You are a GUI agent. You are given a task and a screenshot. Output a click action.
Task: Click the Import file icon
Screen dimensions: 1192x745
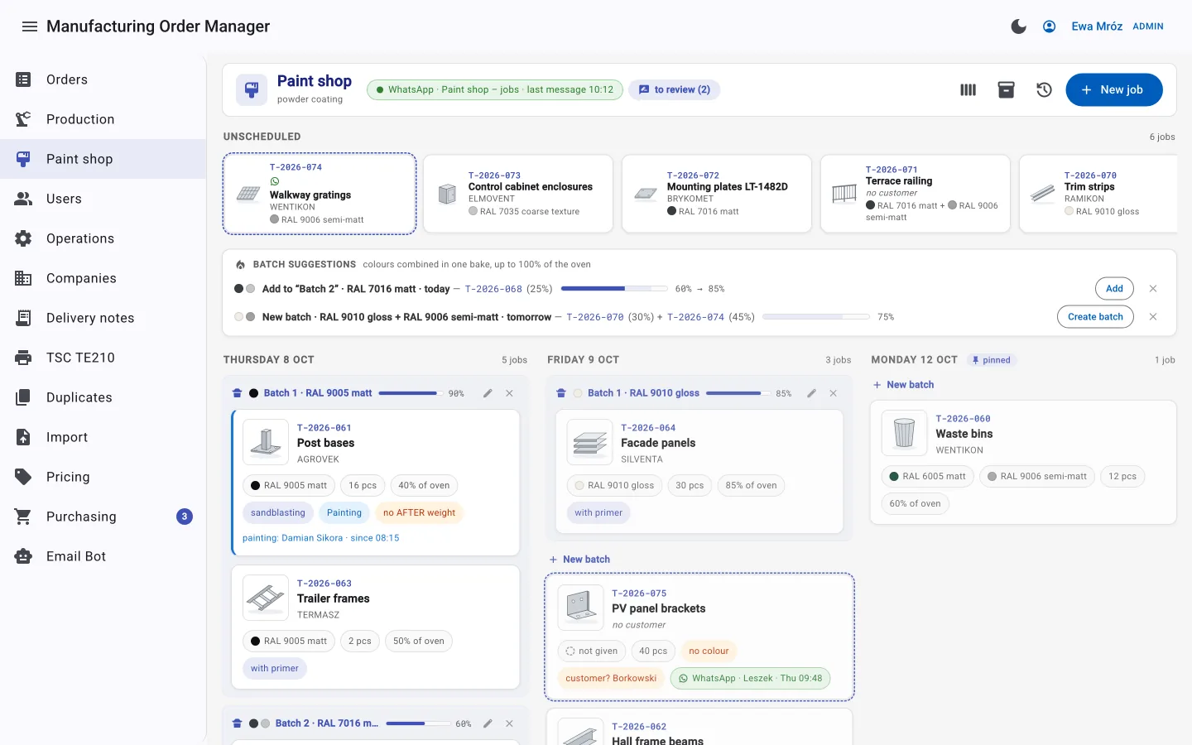[23, 437]
